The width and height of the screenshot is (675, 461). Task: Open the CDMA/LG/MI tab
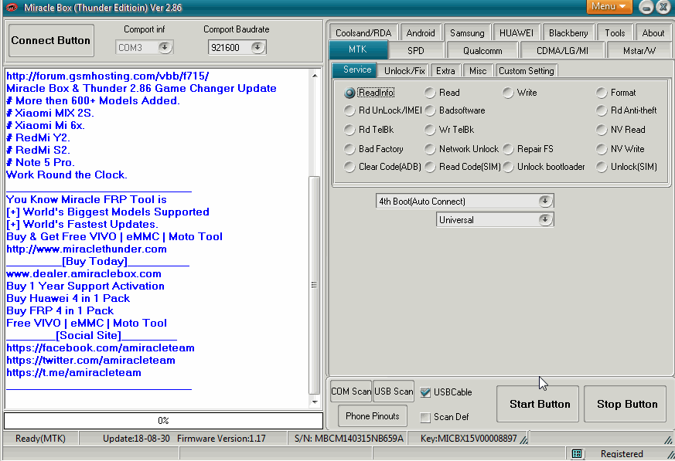[x=562, y=51]
